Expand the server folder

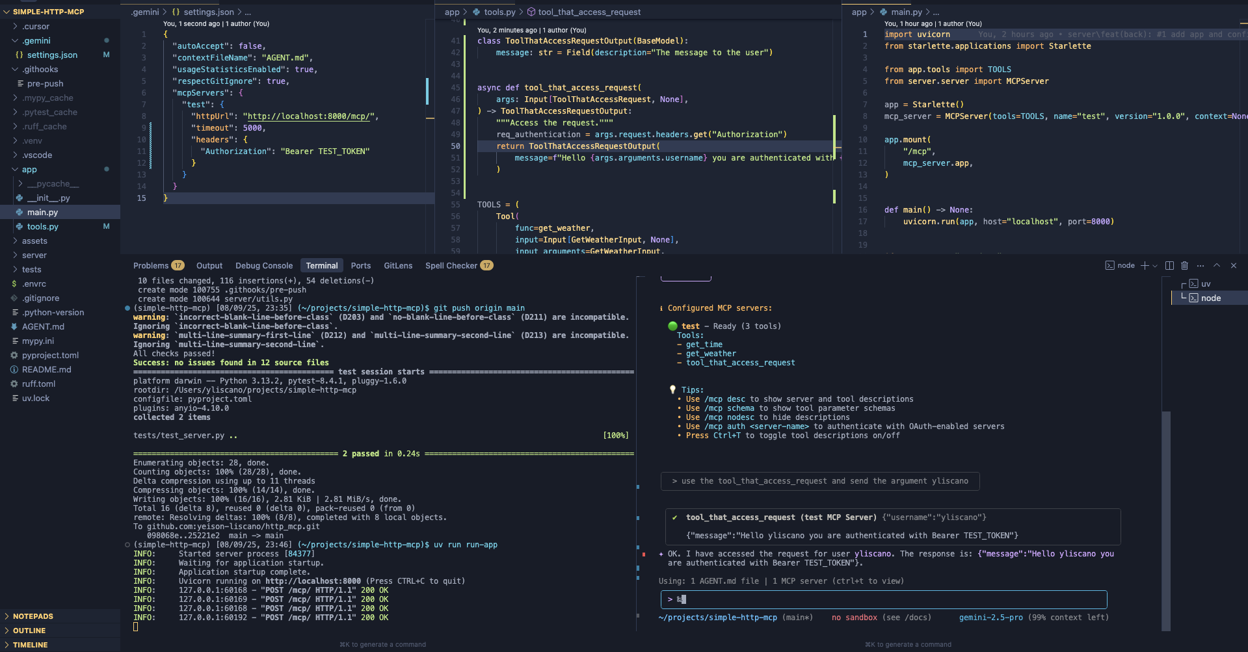coord(34,255)
